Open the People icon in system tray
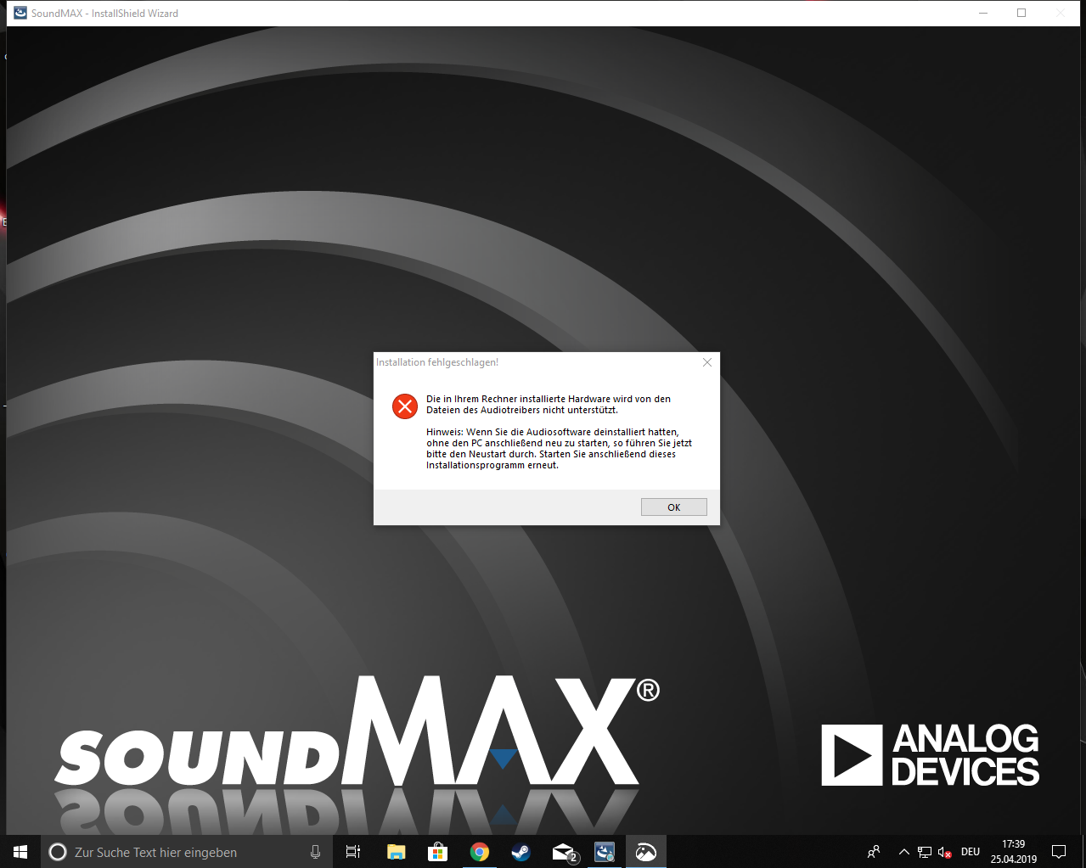 pyautogui.click(x=874, y=852)
